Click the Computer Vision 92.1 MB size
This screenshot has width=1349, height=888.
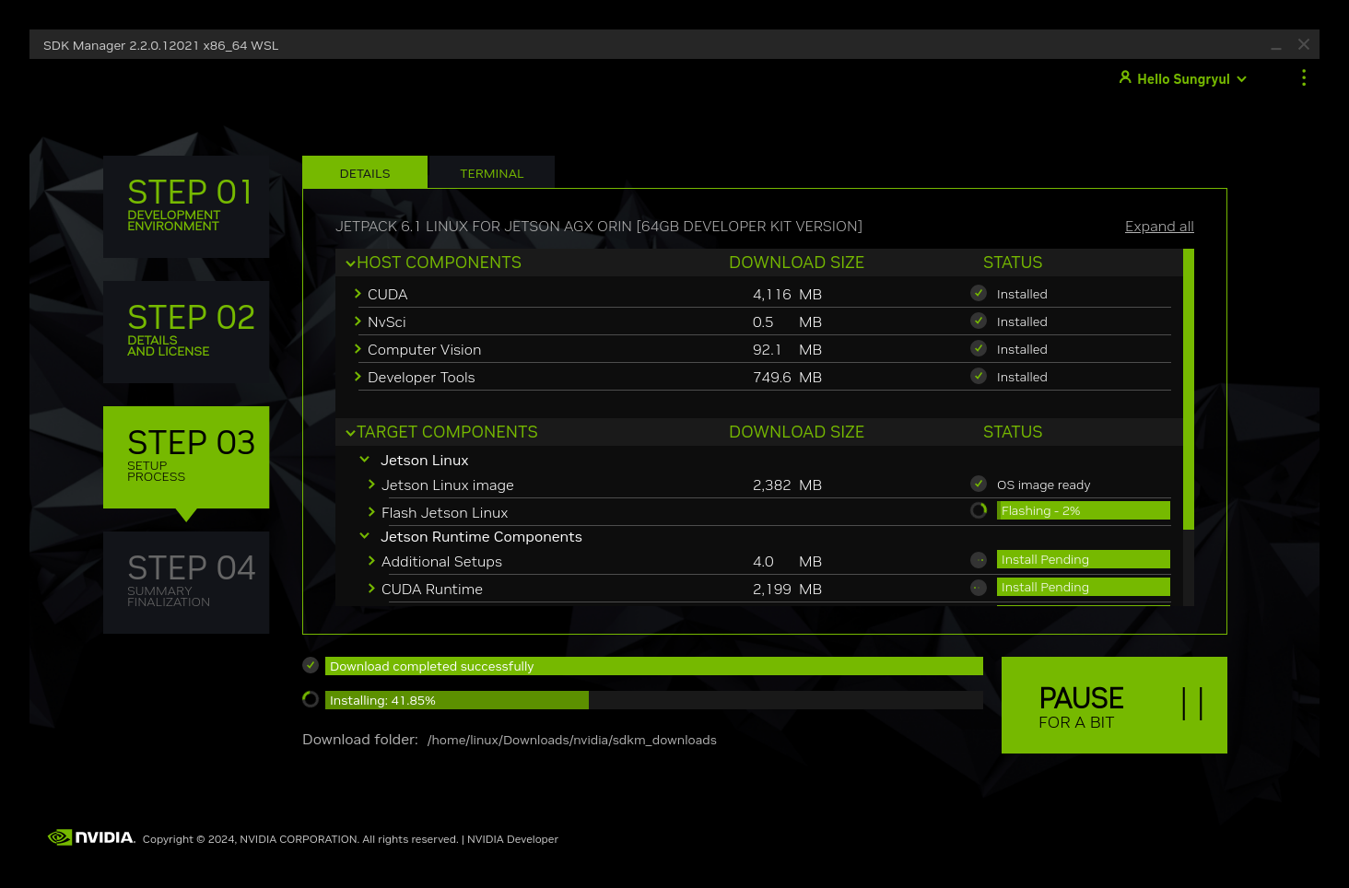[787, 350]
